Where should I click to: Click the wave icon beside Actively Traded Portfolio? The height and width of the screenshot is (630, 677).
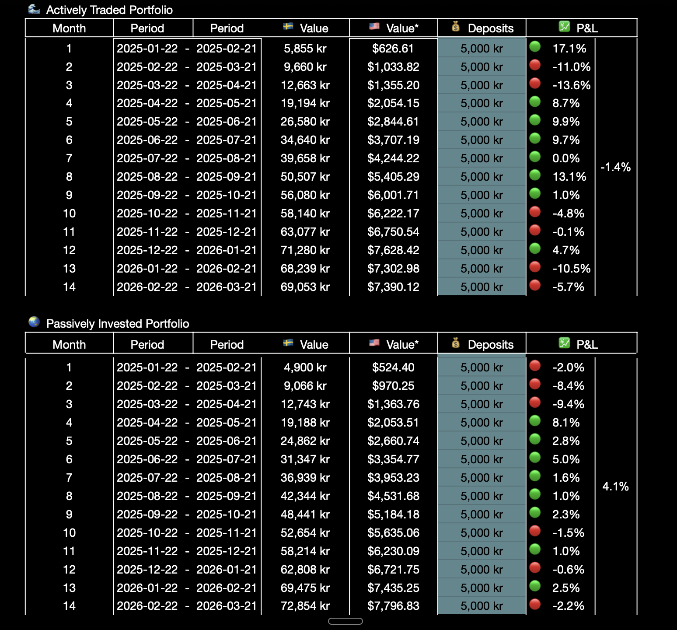34,9
